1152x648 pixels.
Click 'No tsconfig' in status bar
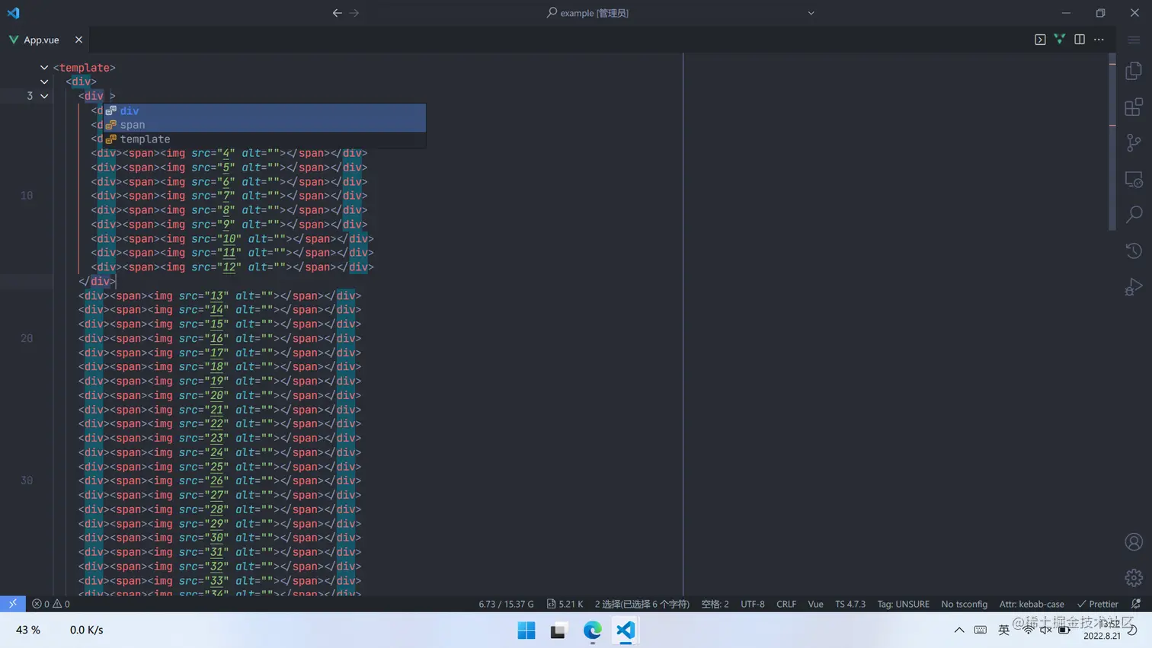(x=964, y=604)
